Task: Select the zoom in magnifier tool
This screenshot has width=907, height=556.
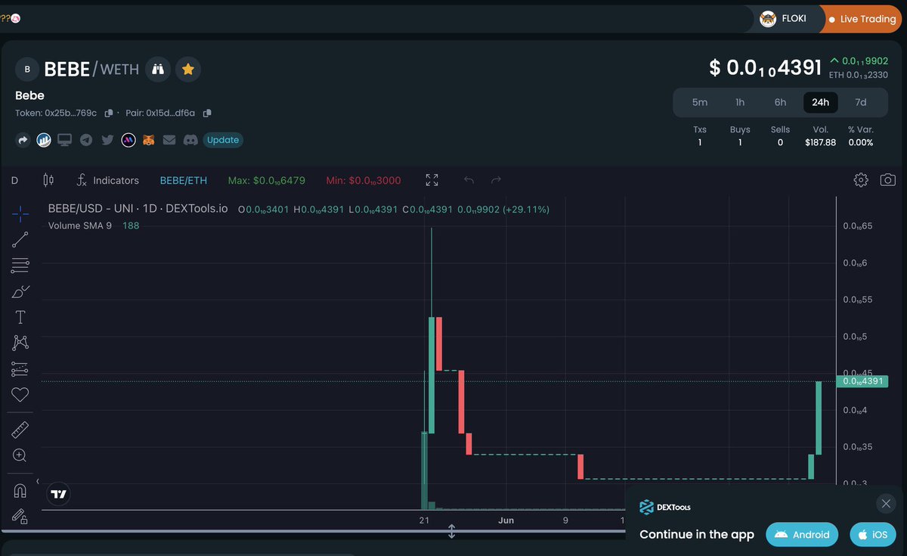Action: click(20, 455)
